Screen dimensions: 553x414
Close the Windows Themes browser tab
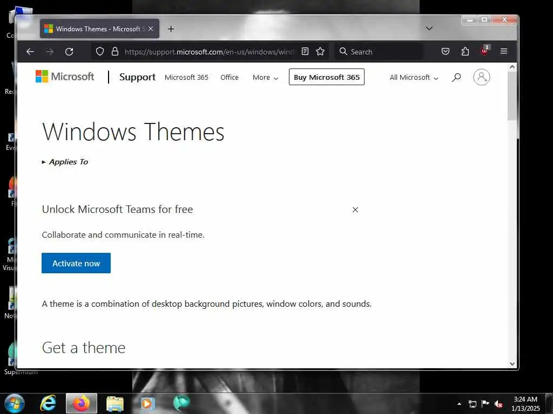coord(151,29)
